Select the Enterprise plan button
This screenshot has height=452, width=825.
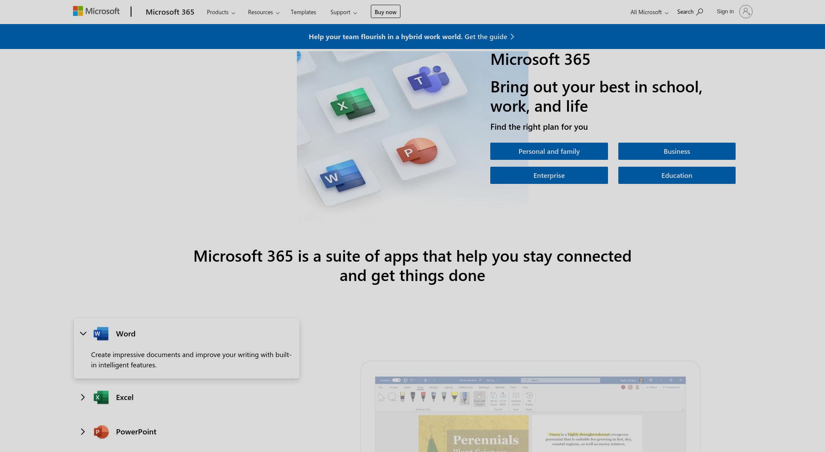pos(549,175)
